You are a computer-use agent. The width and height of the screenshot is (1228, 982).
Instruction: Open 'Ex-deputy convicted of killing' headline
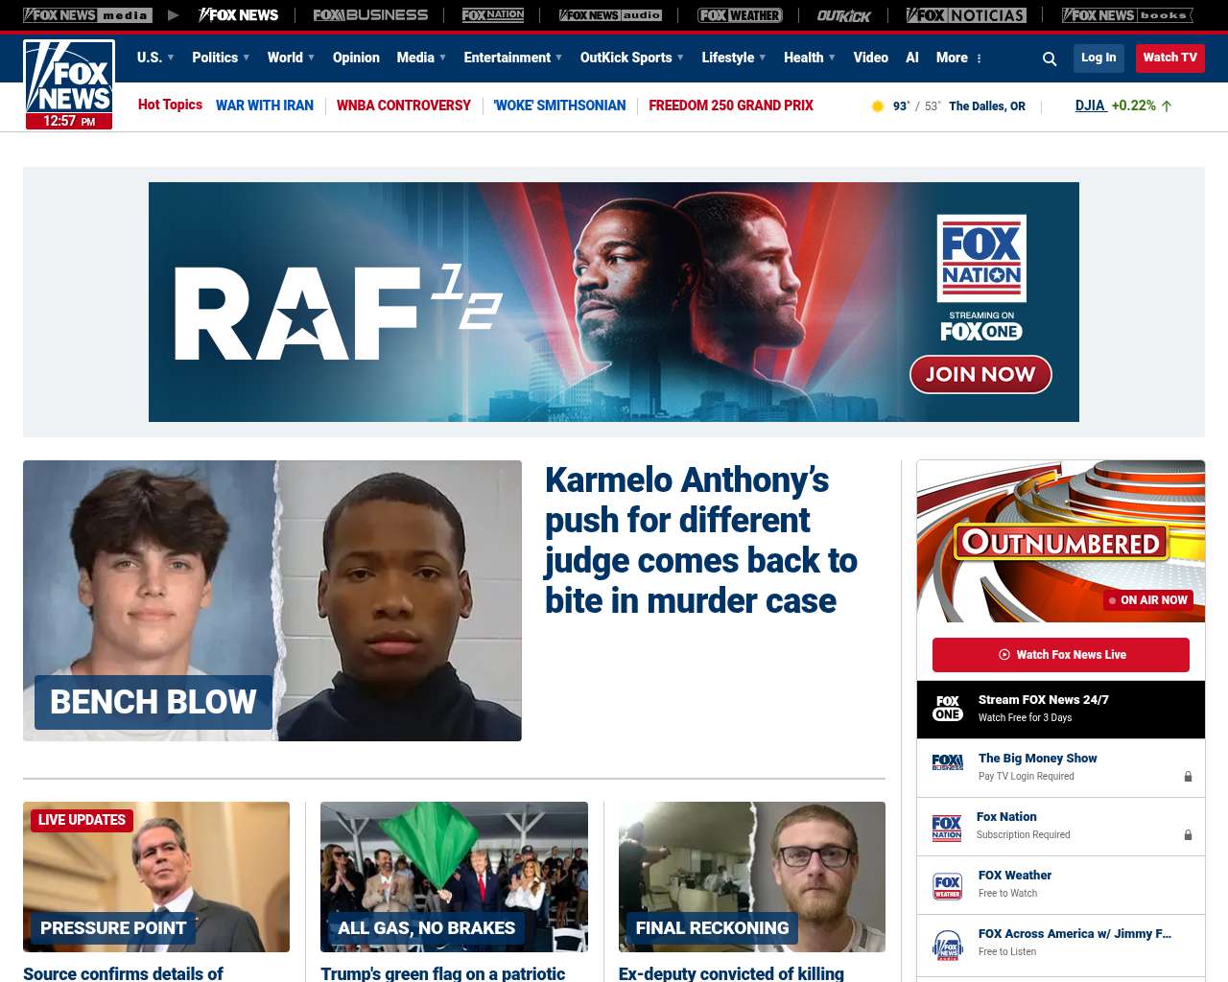pos(731,973)
